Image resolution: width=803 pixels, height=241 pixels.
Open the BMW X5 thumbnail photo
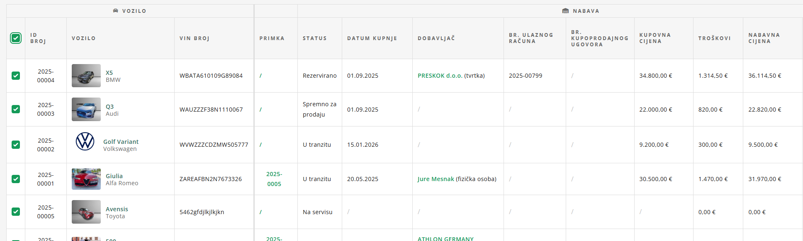pyautogui.click(x=86, y=76)
